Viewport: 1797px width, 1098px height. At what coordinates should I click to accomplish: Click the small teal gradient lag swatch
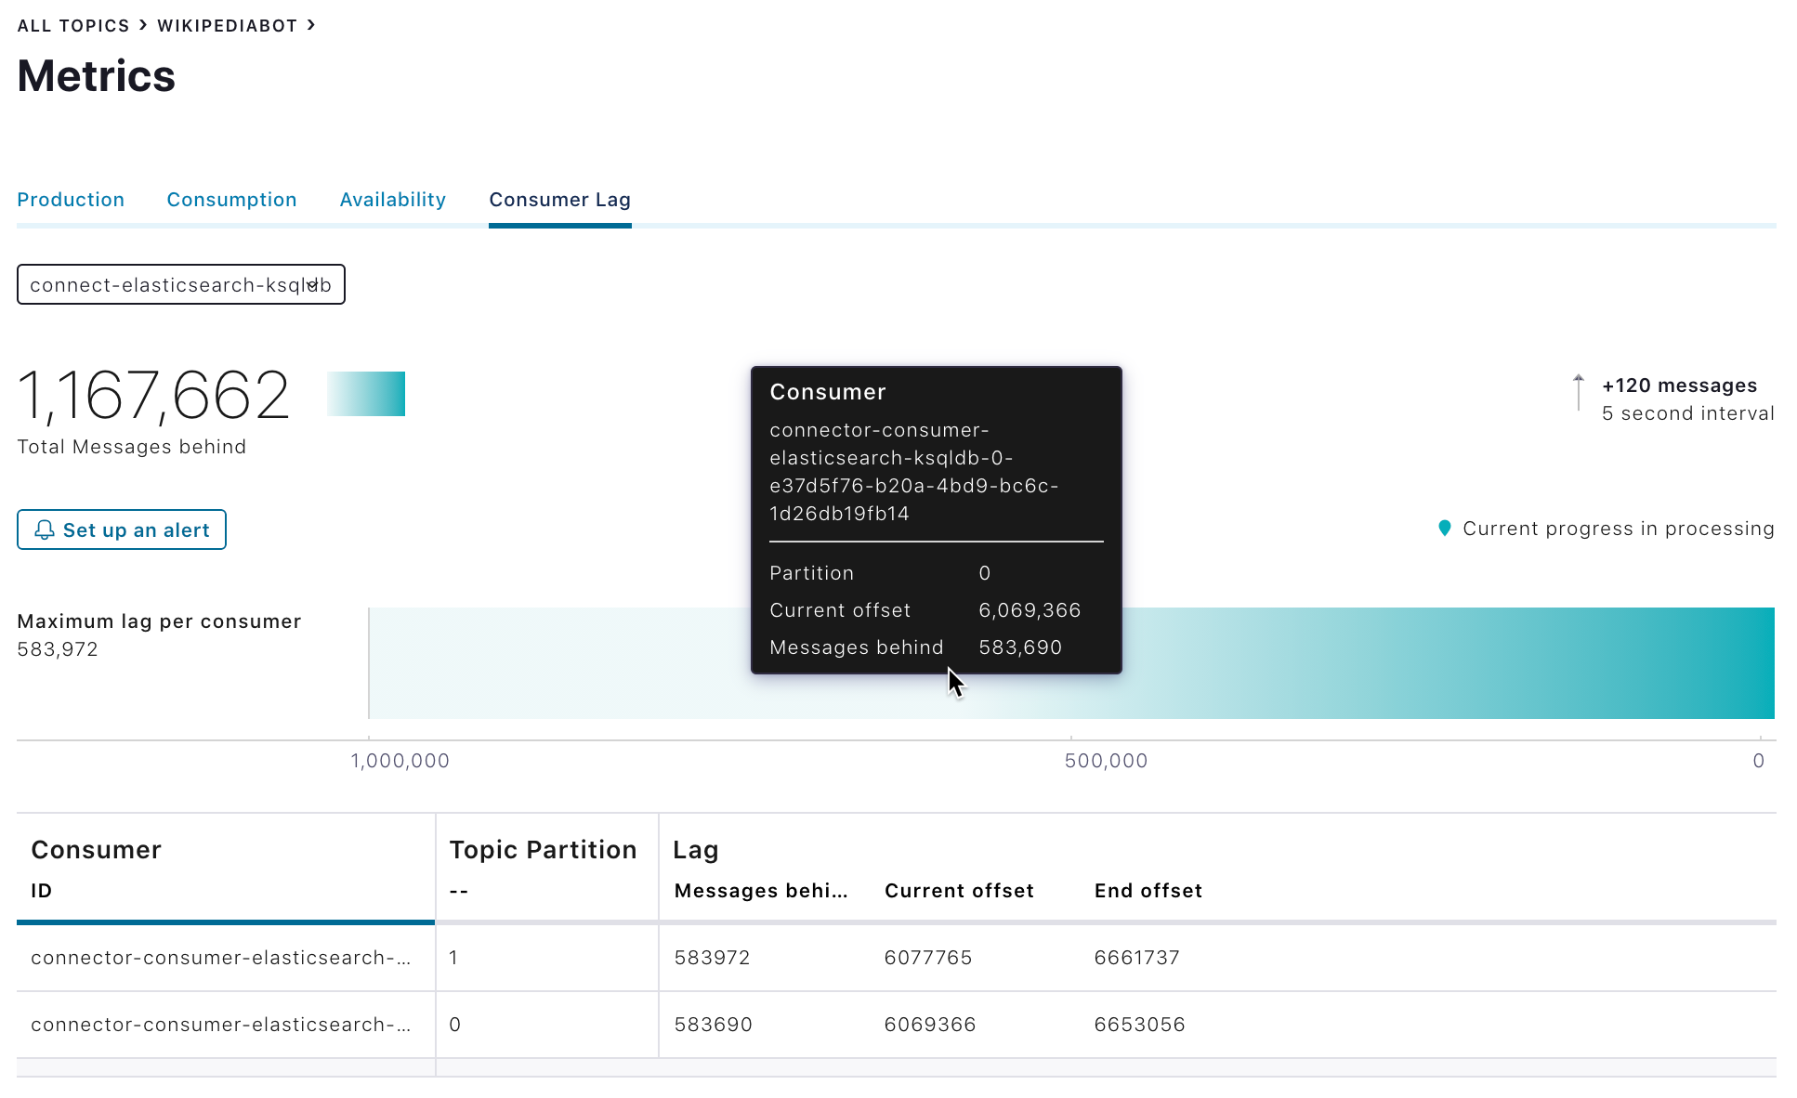tap(366, 394)
